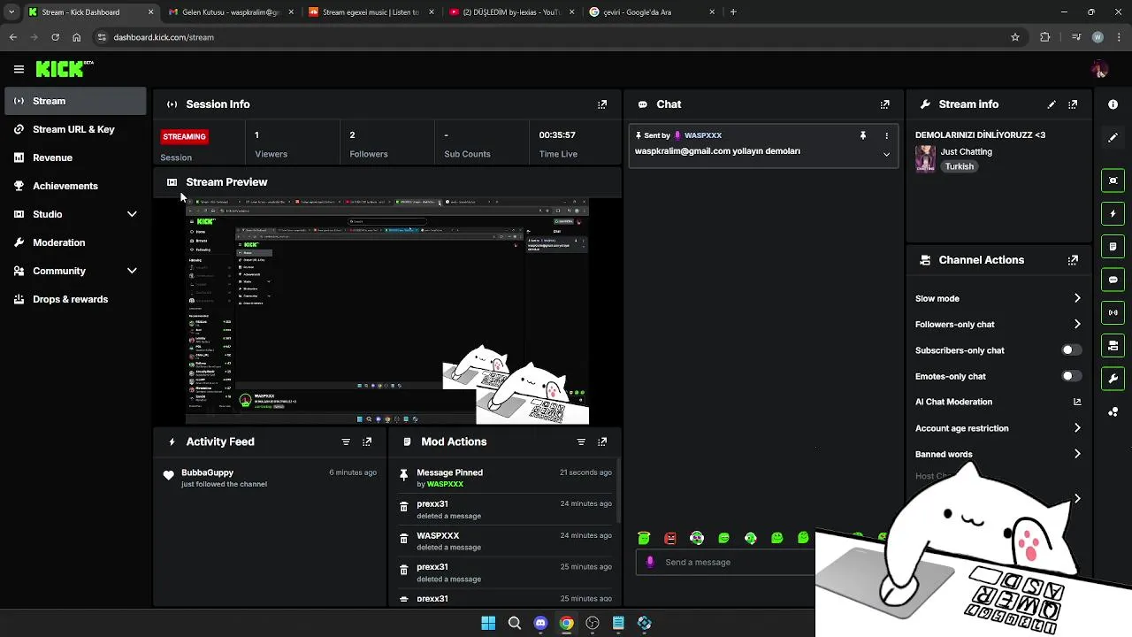Click the purple microphone icon in chat input
This screenshot has height=637, width=1132.
[x=650, y=562]
